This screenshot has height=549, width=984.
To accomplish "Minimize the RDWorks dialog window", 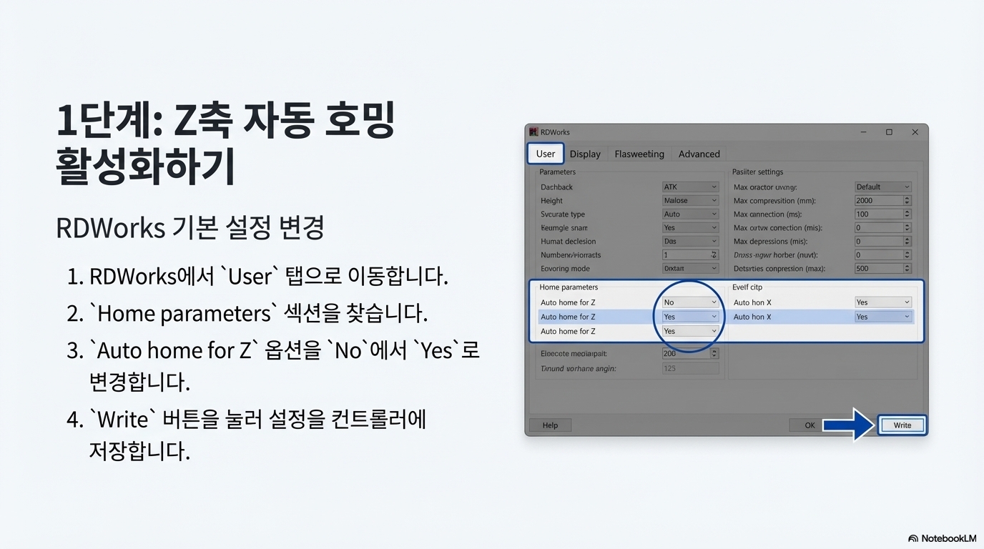I will pyautogui.click(x=864, y=132).
